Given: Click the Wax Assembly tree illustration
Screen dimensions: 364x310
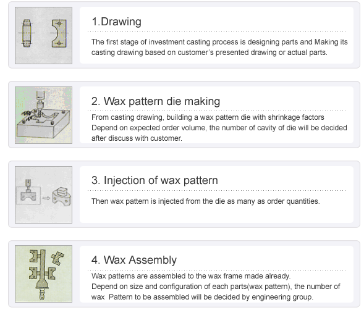Looking at the screenshot, I should point(44,274).
